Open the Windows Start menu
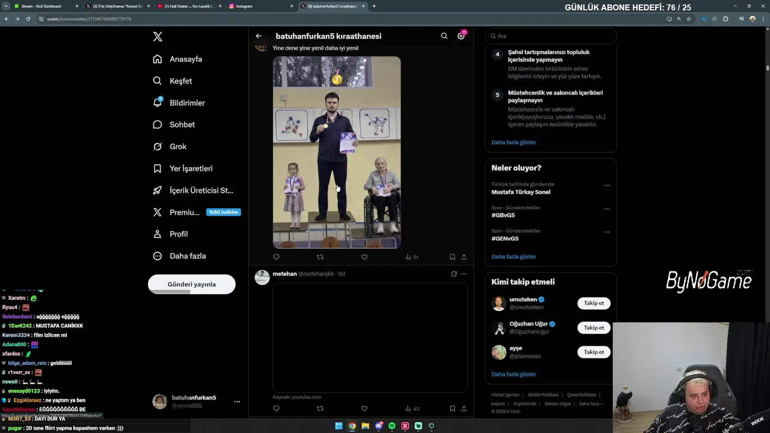Image resolution: width=770 pixels, height=433 pixels. tap(339, 426)
